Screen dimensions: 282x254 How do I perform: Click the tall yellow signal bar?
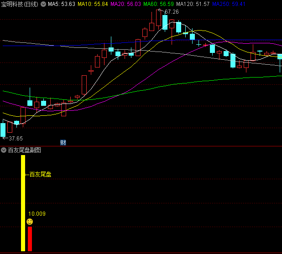pos(23,203)
